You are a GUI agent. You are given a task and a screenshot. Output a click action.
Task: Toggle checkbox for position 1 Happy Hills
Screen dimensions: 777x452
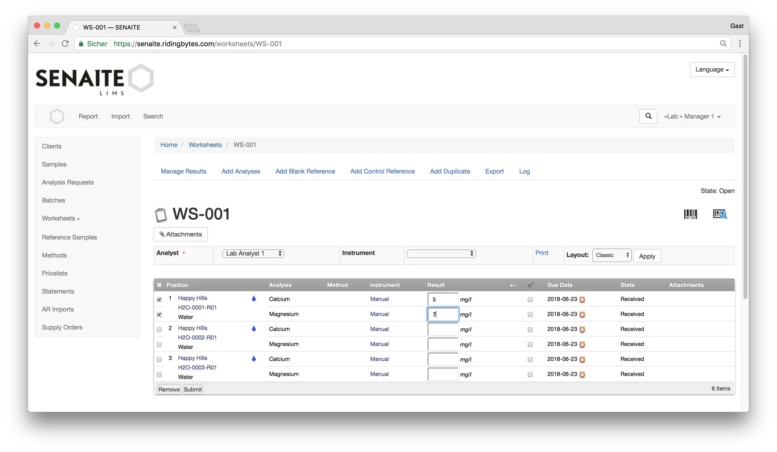click(x=159, y=299)
